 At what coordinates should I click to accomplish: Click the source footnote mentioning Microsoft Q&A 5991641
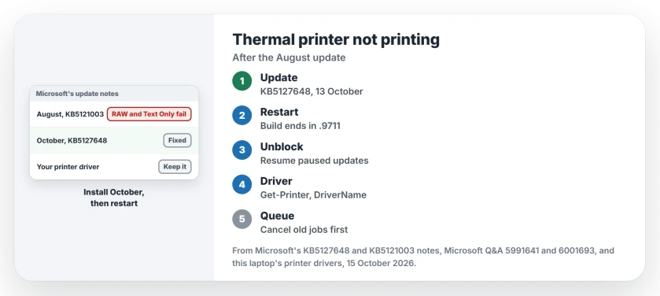(423, 257)
